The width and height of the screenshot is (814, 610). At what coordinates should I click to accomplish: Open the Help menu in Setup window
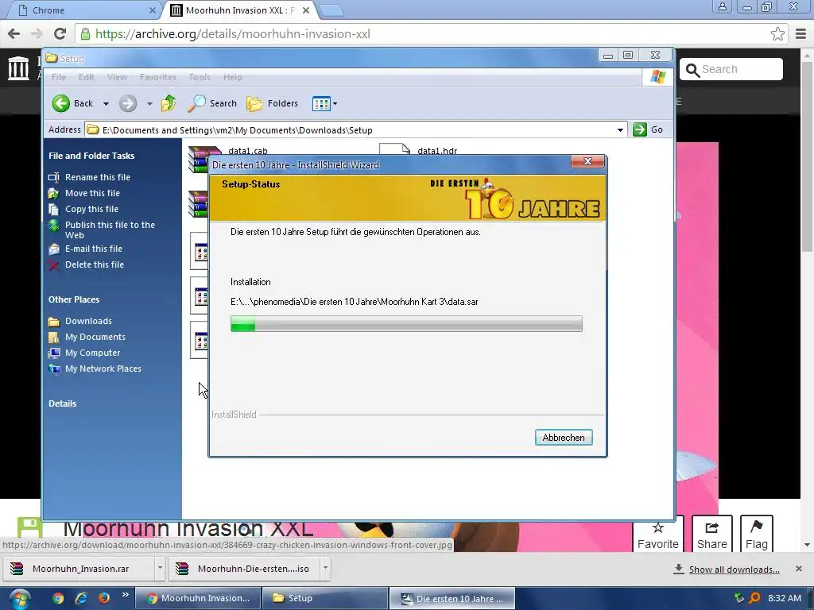coord(233,77)
